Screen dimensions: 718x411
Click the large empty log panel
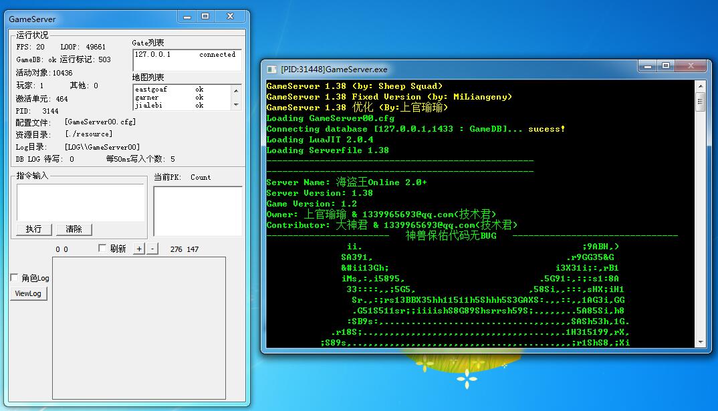(x=139, y=327)
